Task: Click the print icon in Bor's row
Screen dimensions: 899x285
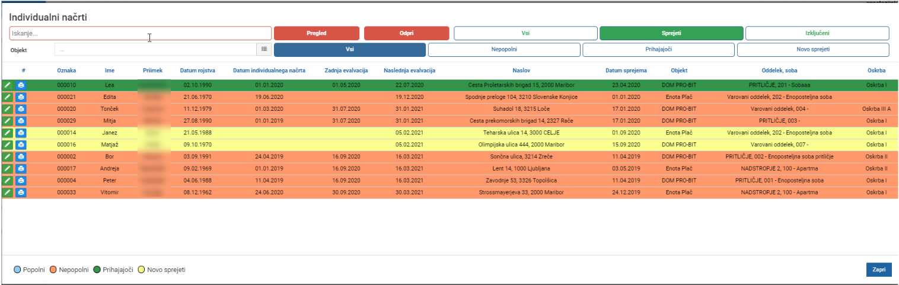Action: pyautogui.click(x=21, y=157)
